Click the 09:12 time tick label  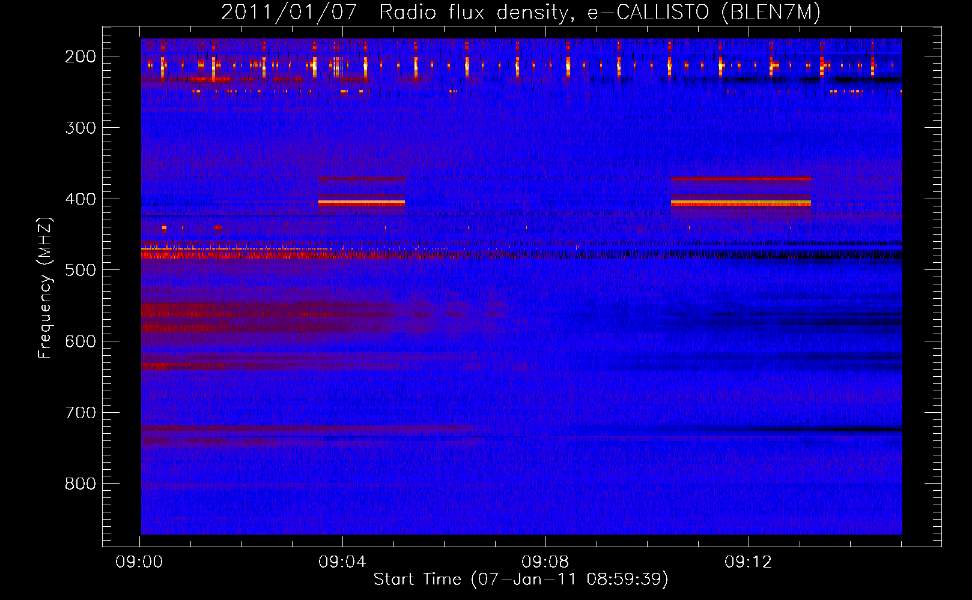click(x=749, y=562)
